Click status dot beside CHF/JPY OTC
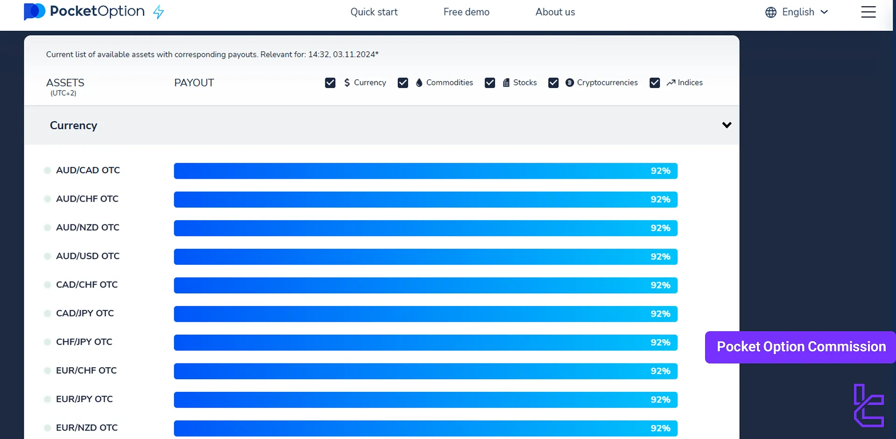896x439 pixels. tap(47, 342)
